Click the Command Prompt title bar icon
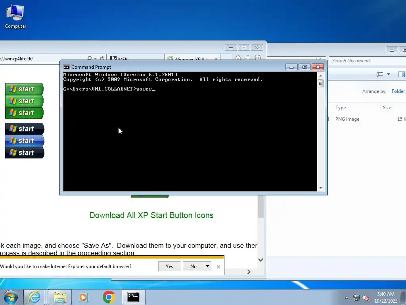This screenshot has height=305, width=406. [67, 67]
